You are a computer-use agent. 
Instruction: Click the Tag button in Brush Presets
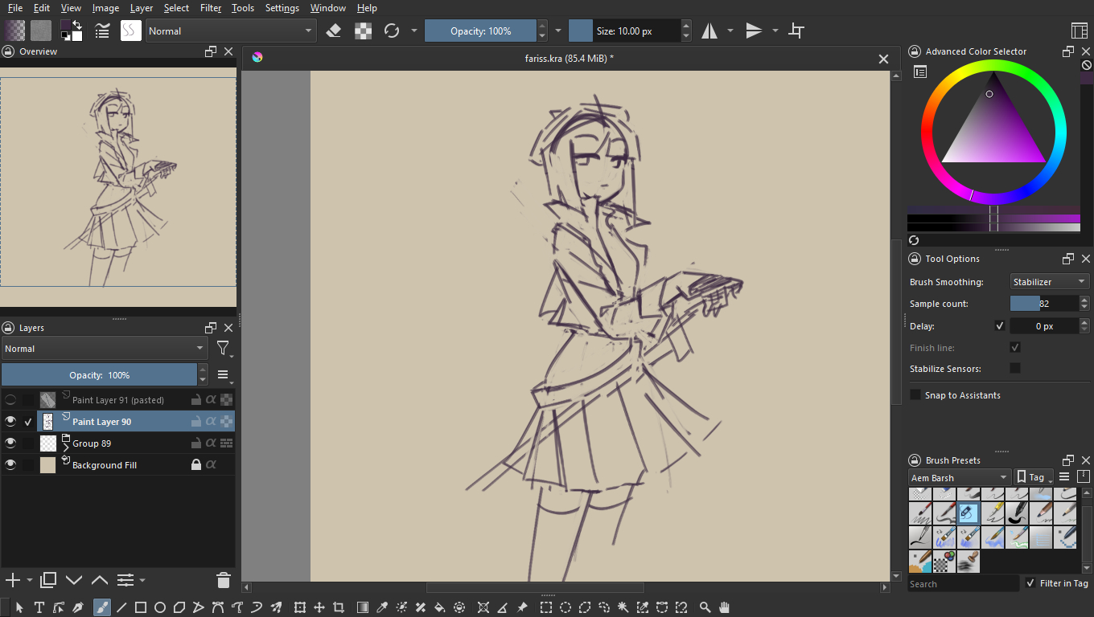pos(1034,477)
